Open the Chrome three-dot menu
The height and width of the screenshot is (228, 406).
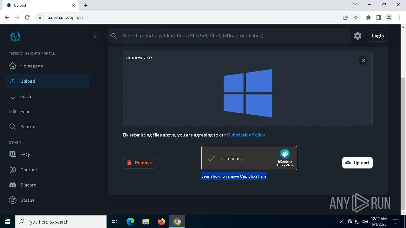pos(399,17)
